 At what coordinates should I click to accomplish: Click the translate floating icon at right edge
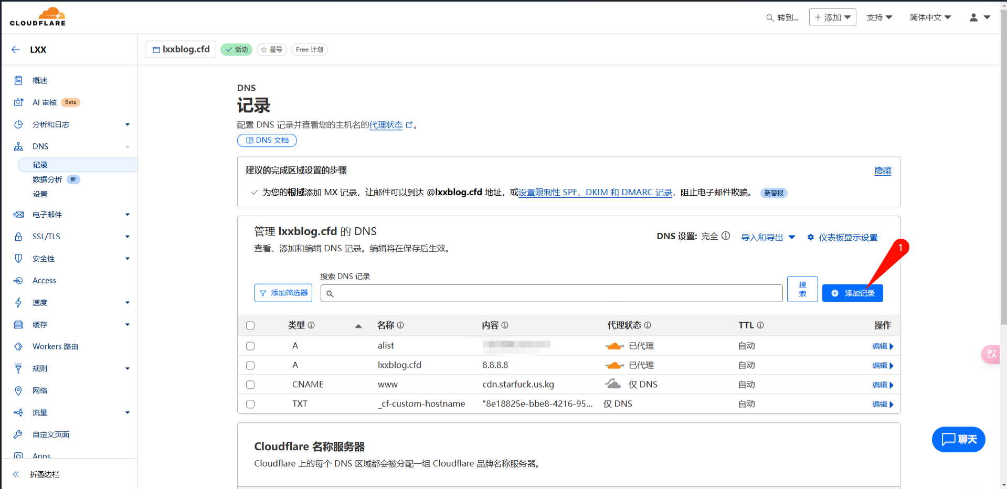tap(991, 354)
